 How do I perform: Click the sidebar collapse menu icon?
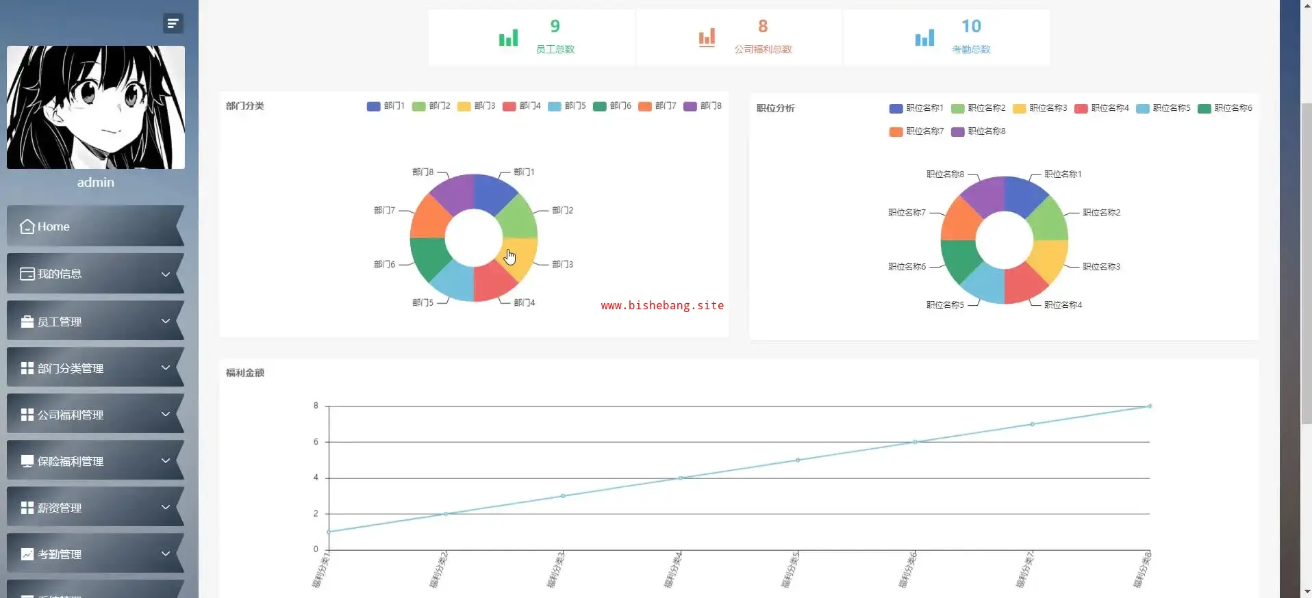coord(173,23)
